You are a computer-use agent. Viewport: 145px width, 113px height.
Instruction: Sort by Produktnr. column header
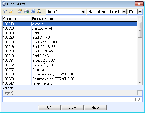(x=17, y=19)
